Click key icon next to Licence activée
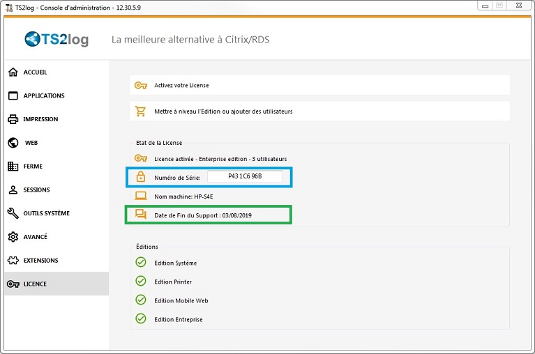535x354 pixels. pyautogui.click(x=141, y=158)
